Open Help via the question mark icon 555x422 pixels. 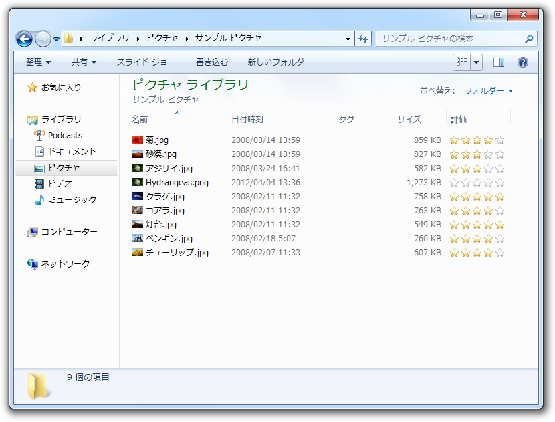pos(523,62)
